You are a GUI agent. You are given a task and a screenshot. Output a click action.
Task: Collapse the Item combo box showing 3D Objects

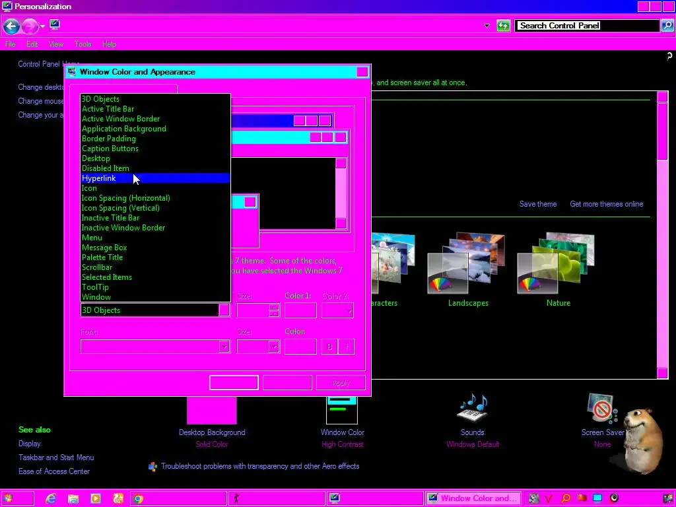224,310
